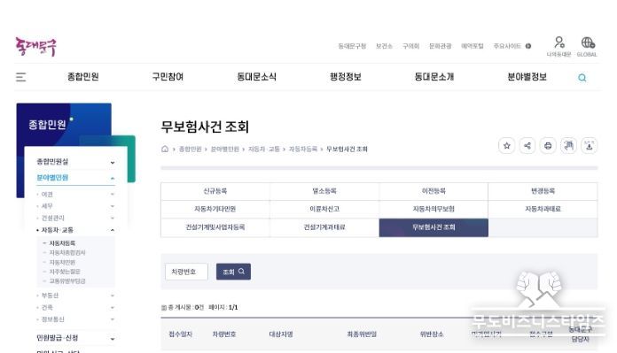Switch to the 자동차과태료 tab
The width and height of the screenshot is (617, 353).
(543, 210)
